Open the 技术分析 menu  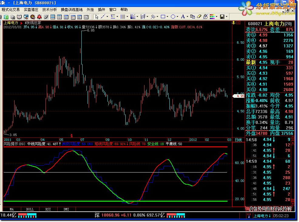[x=49, y=9]
